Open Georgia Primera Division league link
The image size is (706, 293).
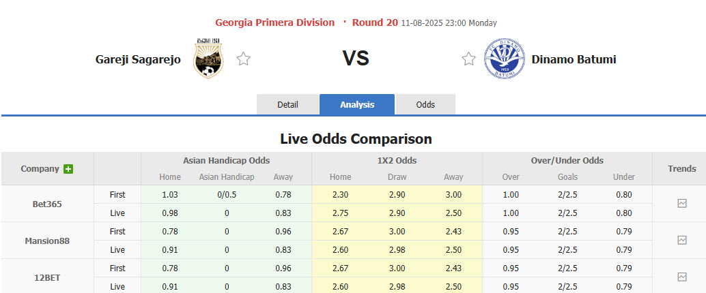click(x=274, y=22)
